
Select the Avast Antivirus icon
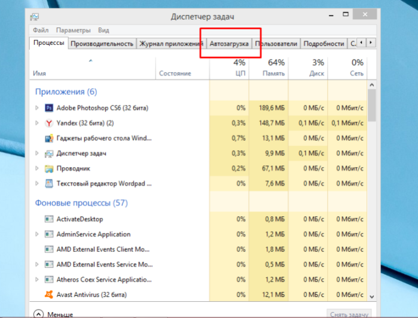(49, 295)
